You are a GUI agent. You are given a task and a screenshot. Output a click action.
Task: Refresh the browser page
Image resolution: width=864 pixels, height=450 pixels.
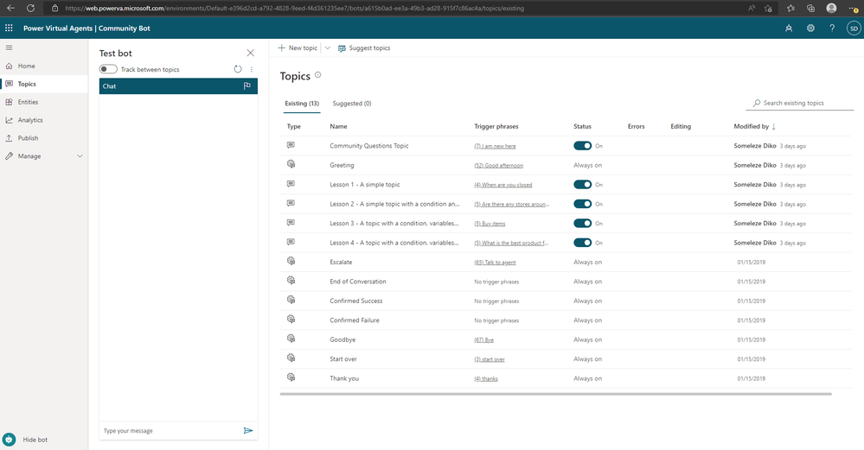point(31,9)
